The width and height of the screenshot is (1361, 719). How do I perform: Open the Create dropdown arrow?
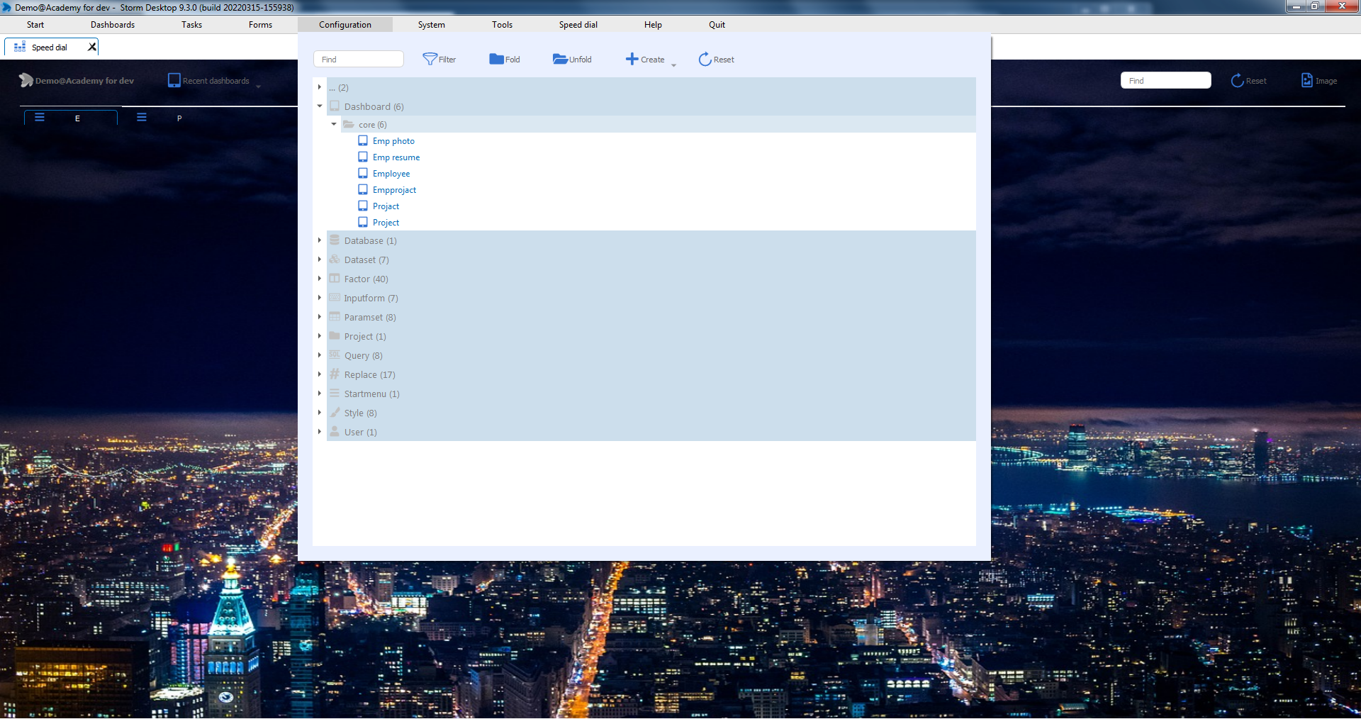[673, 65]
